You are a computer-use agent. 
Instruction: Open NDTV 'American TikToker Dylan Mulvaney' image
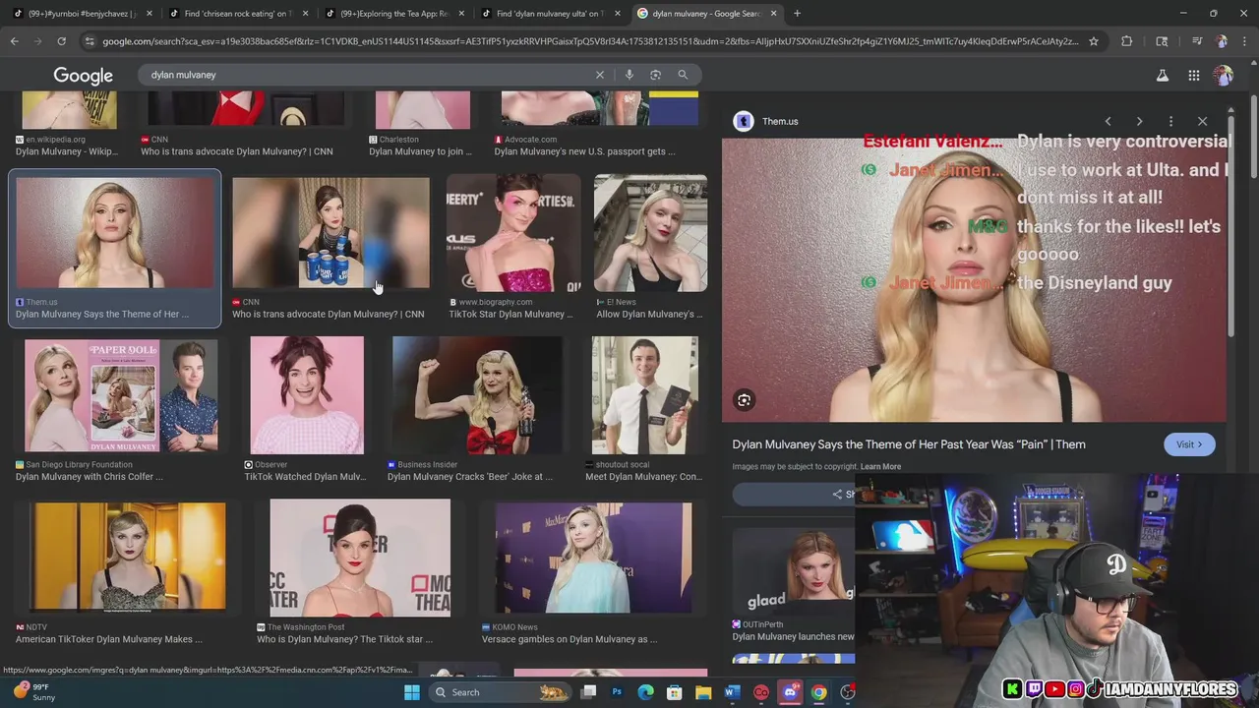128,558
